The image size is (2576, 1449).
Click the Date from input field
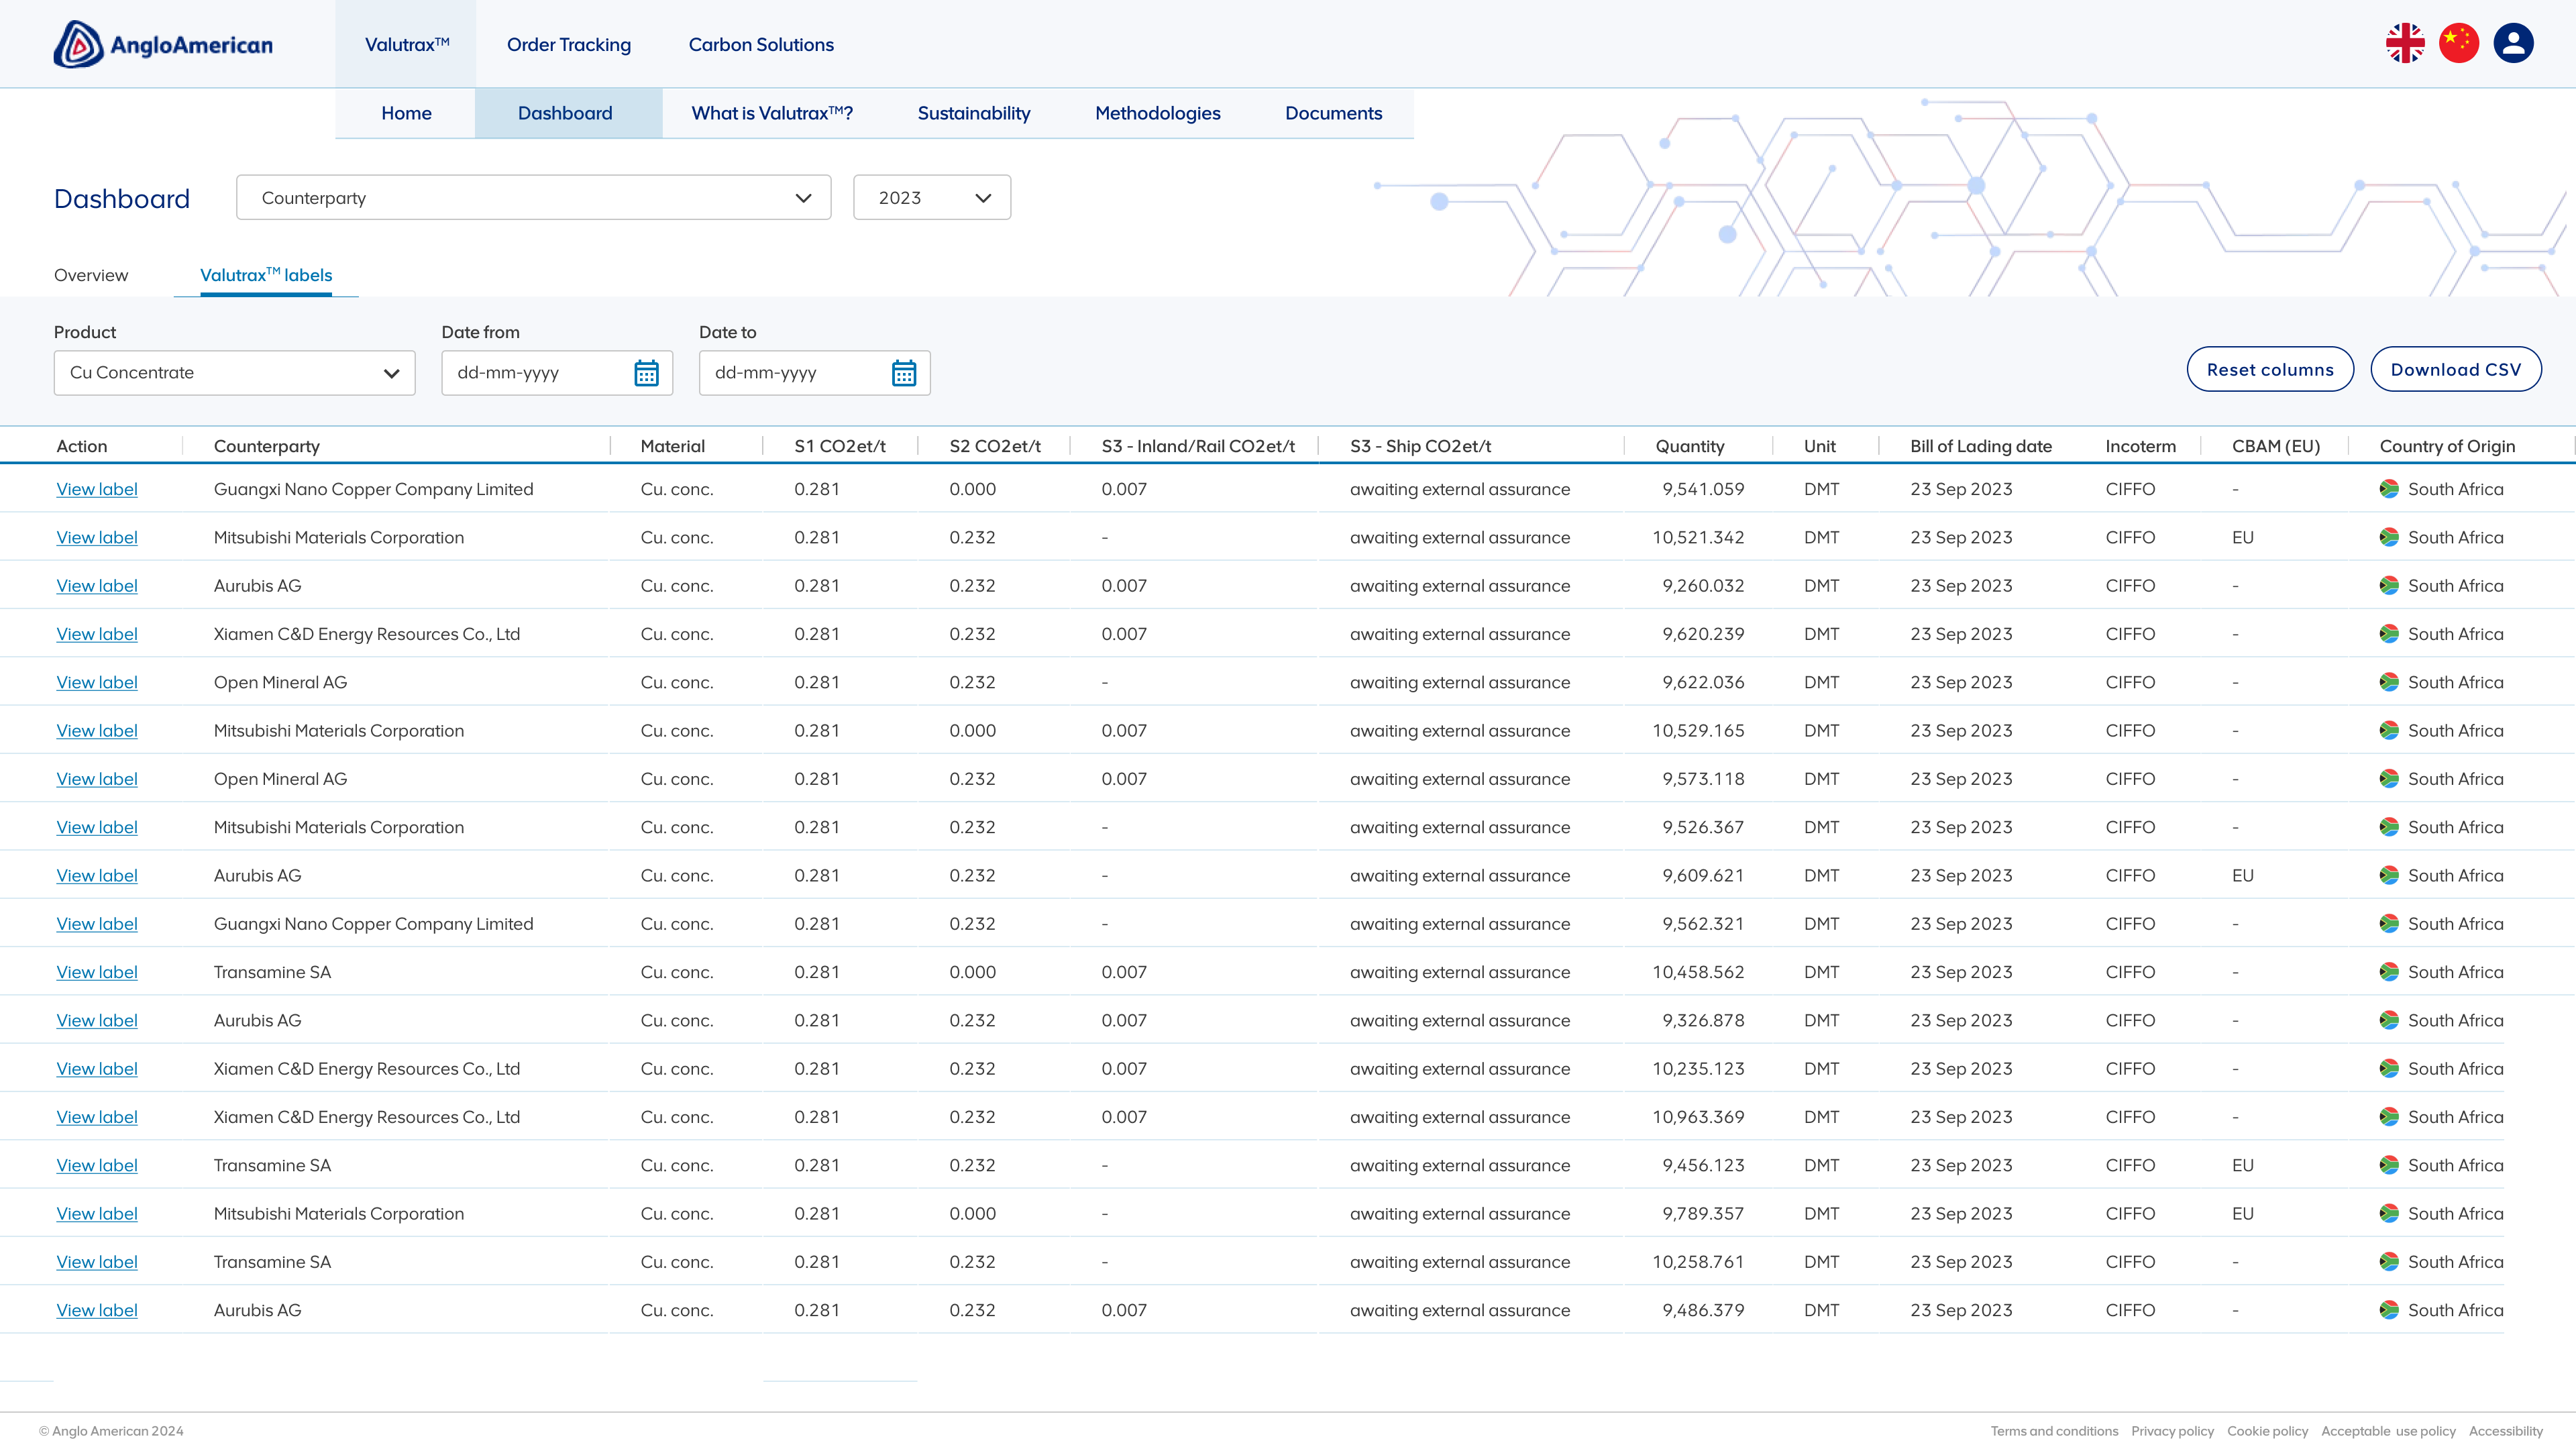tap(557, 373)
